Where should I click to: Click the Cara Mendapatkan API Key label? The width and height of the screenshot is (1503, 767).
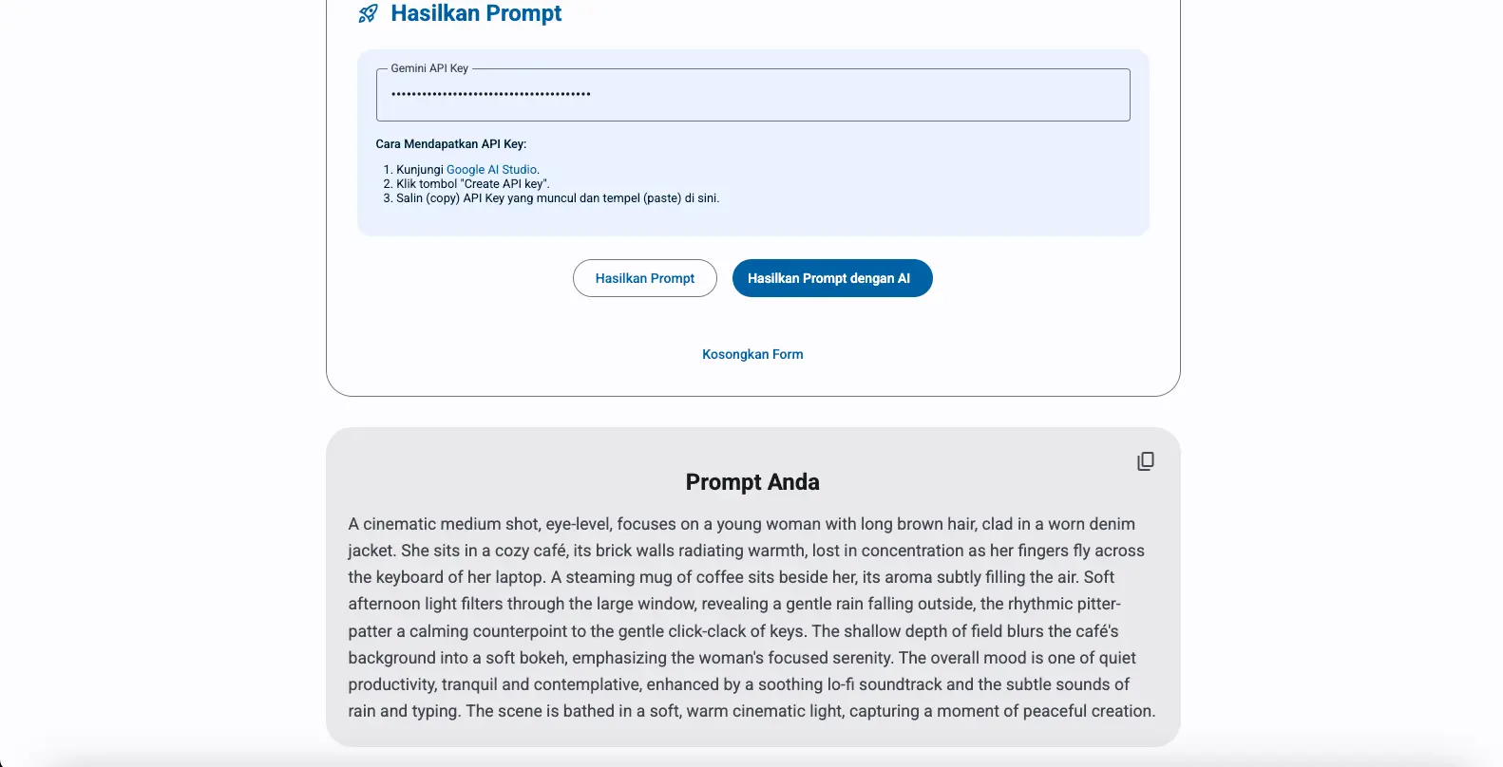tap(450, 144)
